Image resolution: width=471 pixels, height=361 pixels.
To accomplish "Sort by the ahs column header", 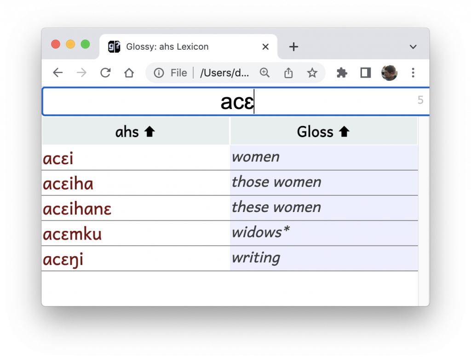I will [136, 132].
